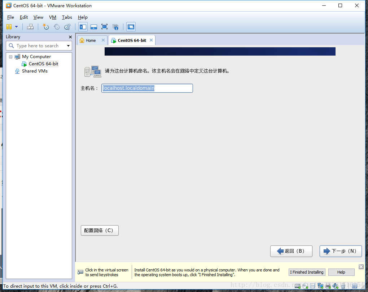368x292 pixels.
Task: Click the USB controller status icon
Action: [343, 286]
